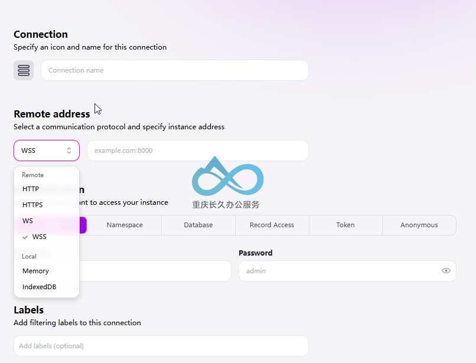Image resolution: width=476 pixels, height=363 pixels.
Task: Click the "Password" field label
Action: [x=256, y=253]
